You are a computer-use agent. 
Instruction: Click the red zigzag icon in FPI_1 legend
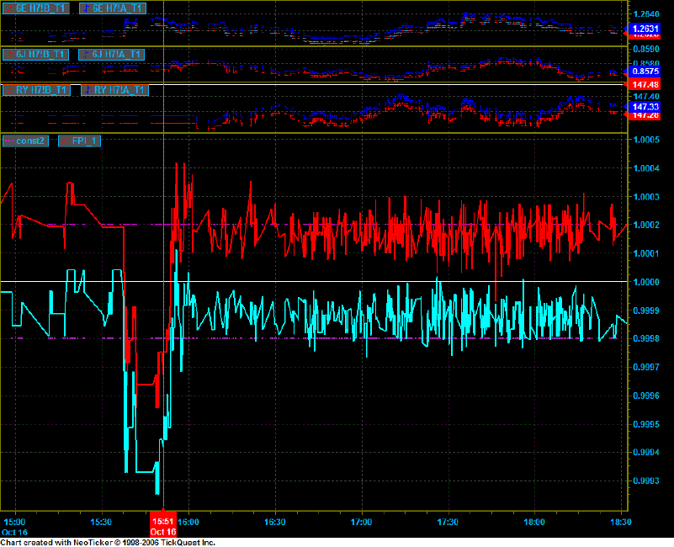coord(66,141)
